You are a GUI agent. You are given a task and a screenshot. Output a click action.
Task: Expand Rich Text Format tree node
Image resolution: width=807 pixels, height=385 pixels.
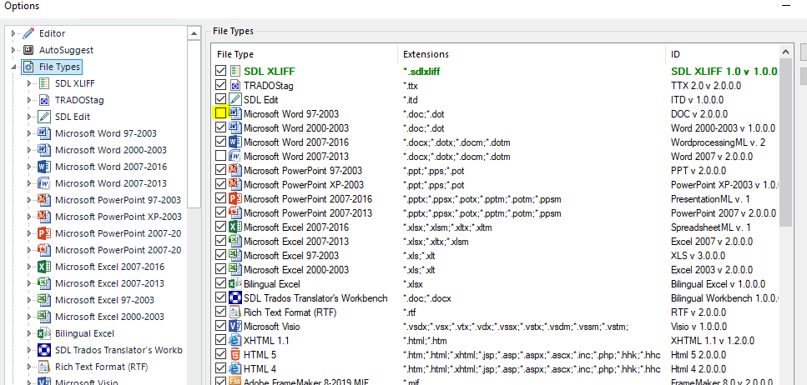pyautogui.click(x=29, y=367)
